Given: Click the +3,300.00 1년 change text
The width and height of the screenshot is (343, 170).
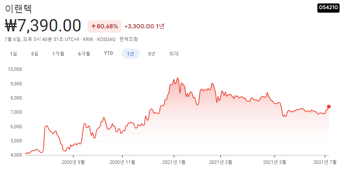Looking at the screenshot, I should (145, 26).
